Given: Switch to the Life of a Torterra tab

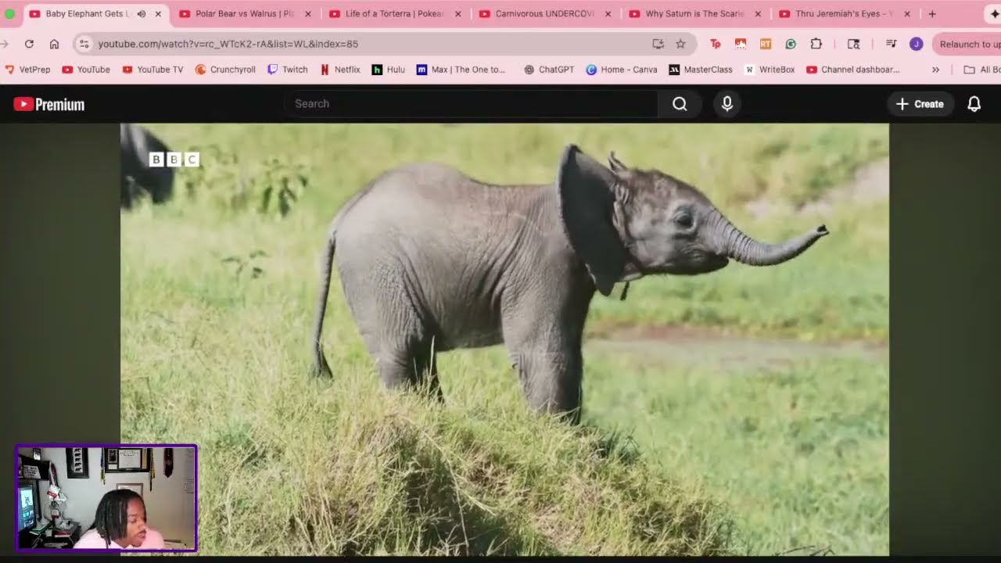Looking at the screenshot, I should pyautogui.click(x=395, y=14).
